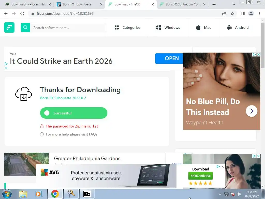The width and height of the screenshot is (265, 199).
Task: Click the Thanks for Downloading heading
Action: (80, 90)
